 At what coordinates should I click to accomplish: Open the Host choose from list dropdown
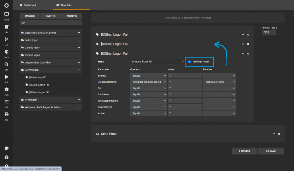157,61
